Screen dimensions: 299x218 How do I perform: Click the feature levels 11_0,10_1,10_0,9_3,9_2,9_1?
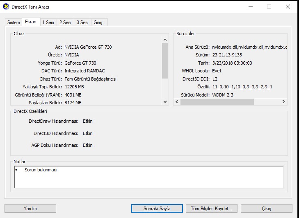(242, 87)
